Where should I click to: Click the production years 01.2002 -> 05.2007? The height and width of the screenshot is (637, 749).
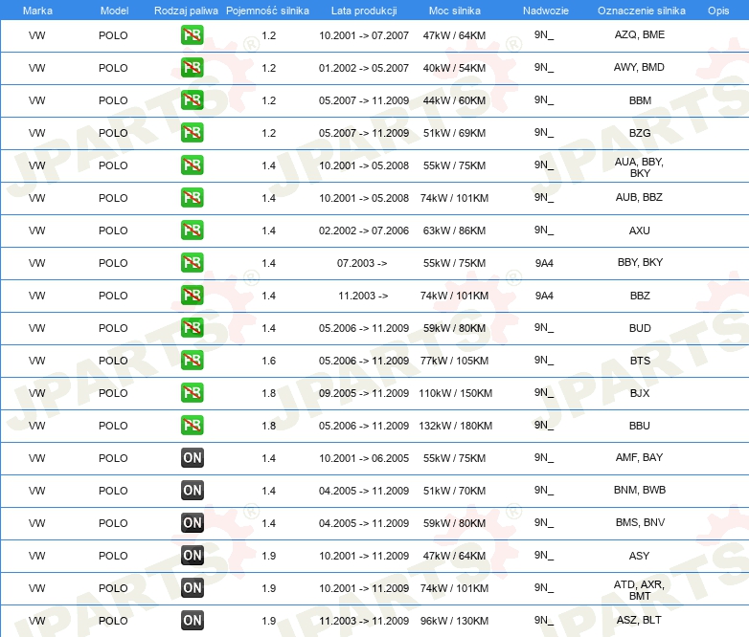click(x=364, y=68)
